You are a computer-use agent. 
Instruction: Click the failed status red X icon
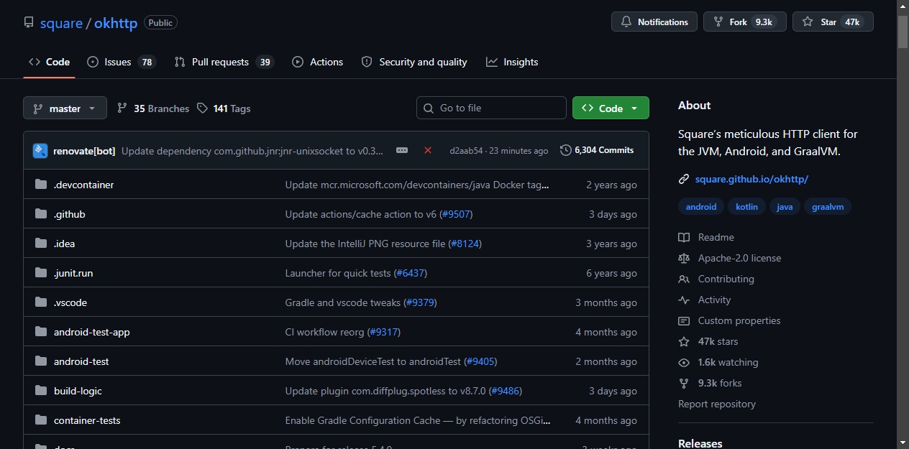[x=428, y=150]
